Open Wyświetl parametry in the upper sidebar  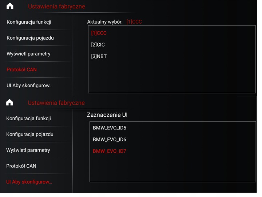28,54
